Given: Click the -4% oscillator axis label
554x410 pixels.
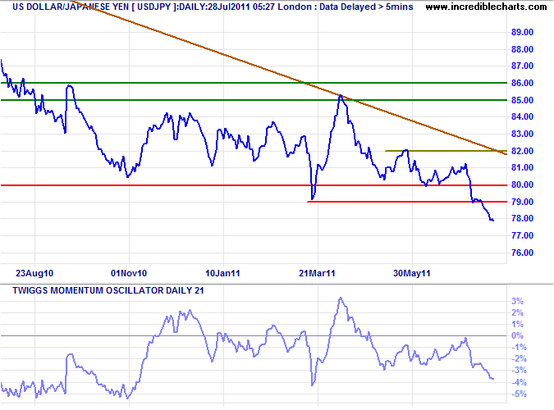Looking at the screenshot, I should [x=519, y=382].
